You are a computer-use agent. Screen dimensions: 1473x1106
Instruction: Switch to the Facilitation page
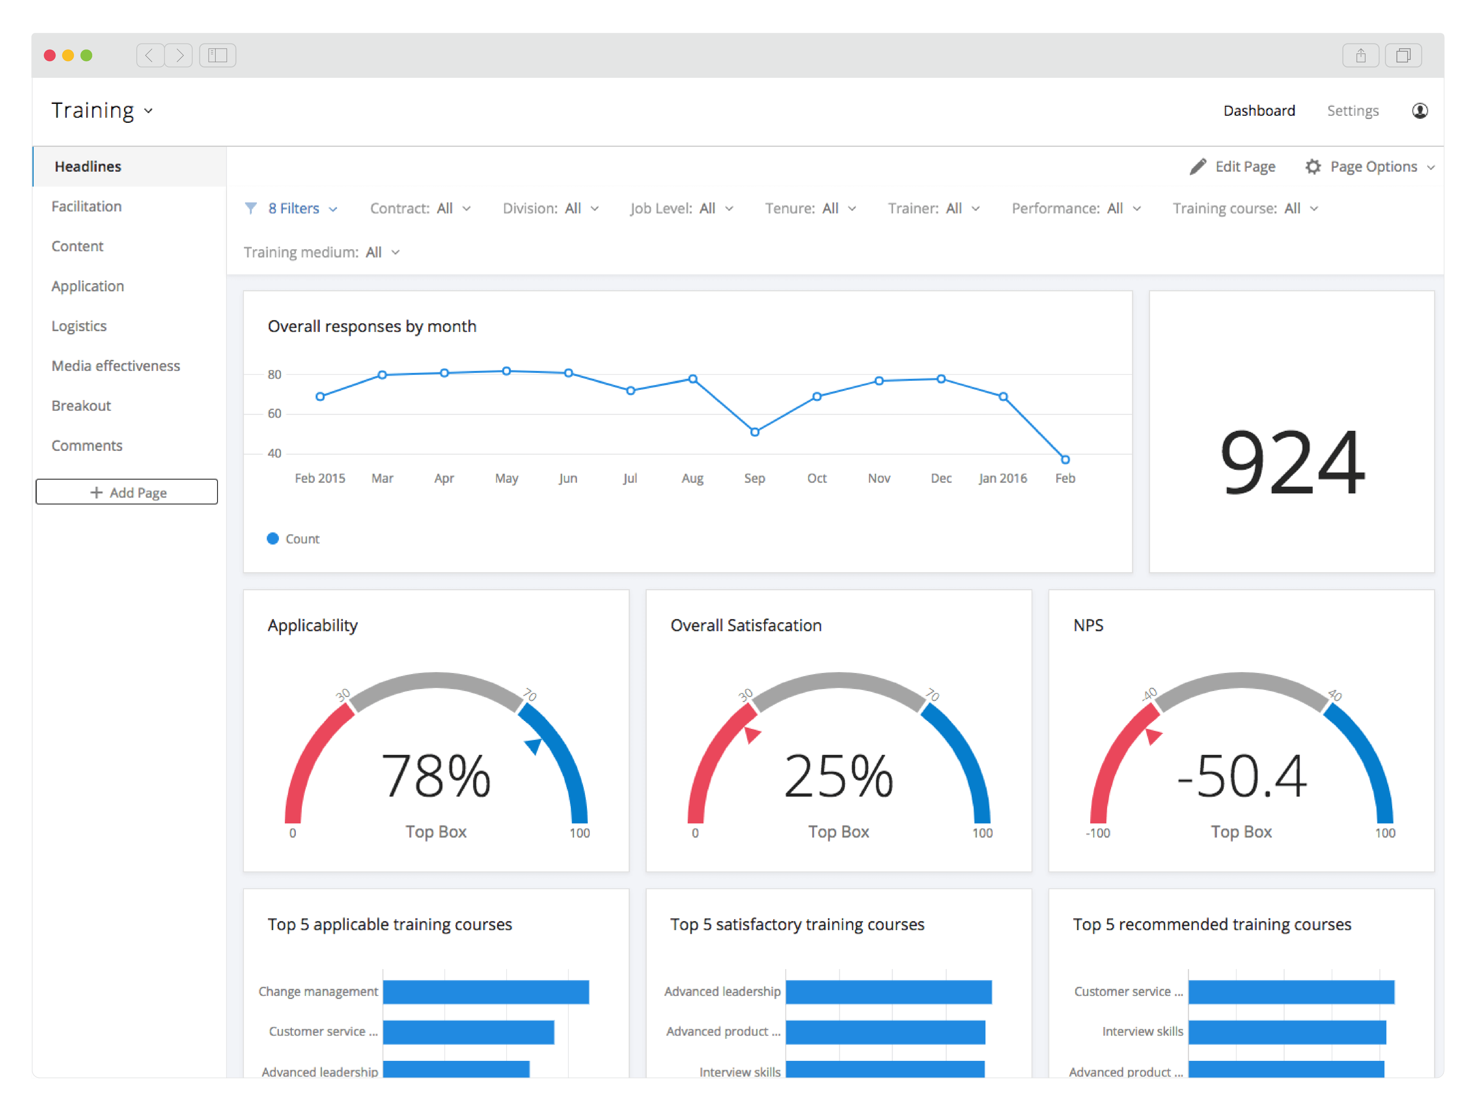click(x=87, y=206)
